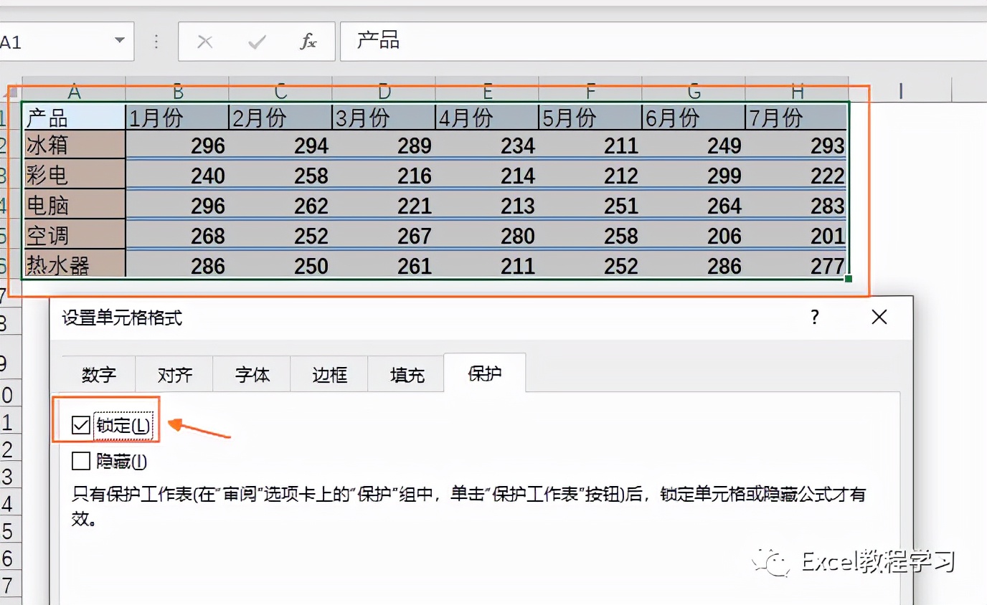
Task: Click the Help question mark icon in the dialog
Action: (x=814, y=317)
